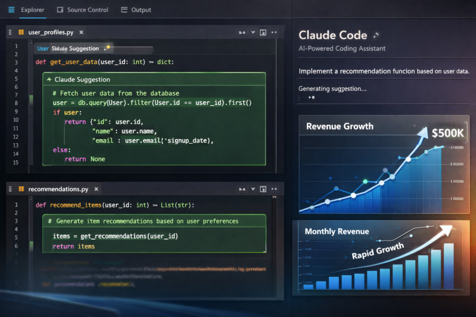Select the recommendations.py file tab
The width and height of the screenshot is (476, 317).
click(x=58, y=189)
